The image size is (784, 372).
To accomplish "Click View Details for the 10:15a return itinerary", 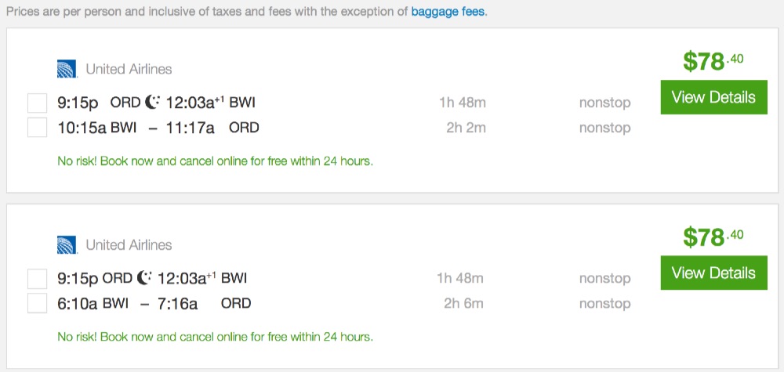I will point(713,97).
